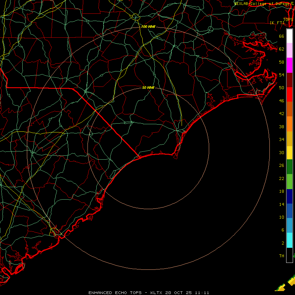Click the 14 scale label
The width and height of the screenshot is (295, 295).
[x=282, y=204]
